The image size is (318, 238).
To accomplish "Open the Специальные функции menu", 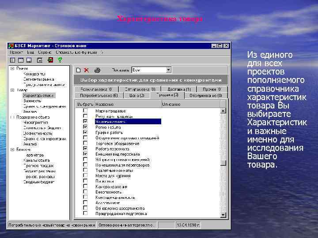I will [x=76, y=52].
